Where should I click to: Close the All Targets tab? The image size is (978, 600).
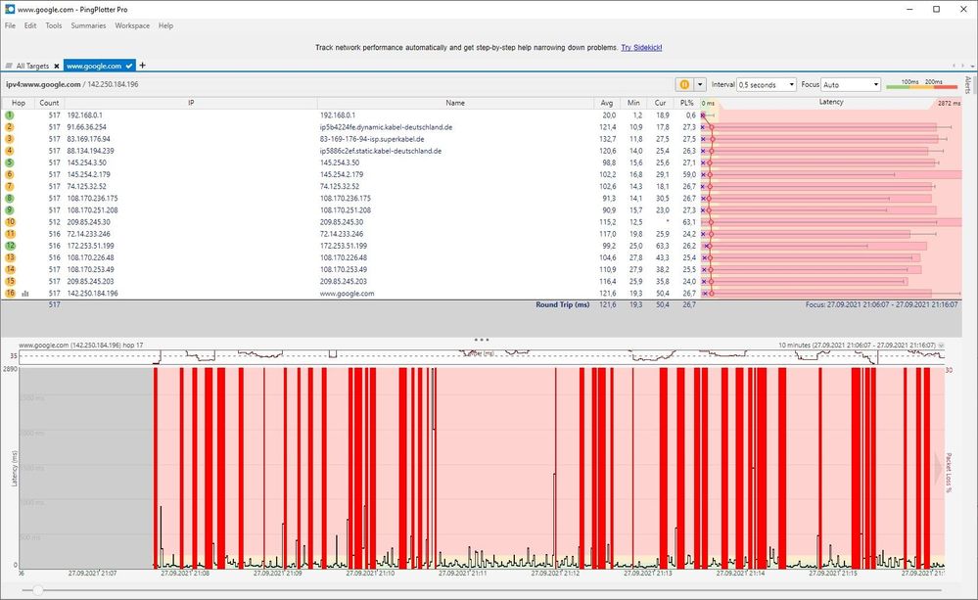(57, 67)
